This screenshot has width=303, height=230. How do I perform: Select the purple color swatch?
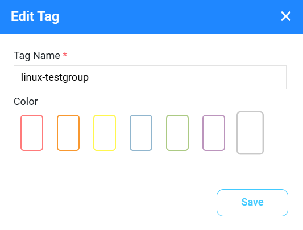(x=214, y=133)
